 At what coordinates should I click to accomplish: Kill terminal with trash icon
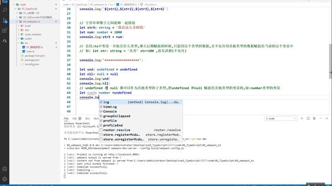point(314,118)
